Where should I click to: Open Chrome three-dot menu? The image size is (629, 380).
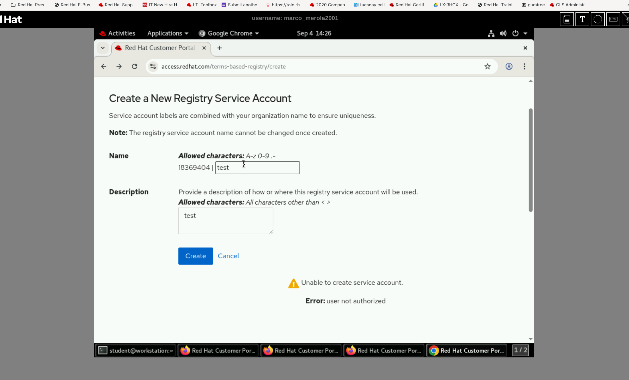pos(524,66)
